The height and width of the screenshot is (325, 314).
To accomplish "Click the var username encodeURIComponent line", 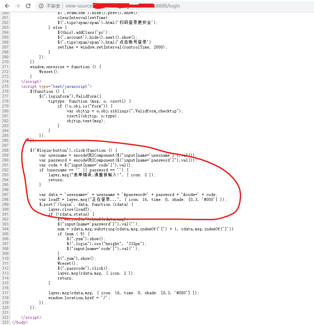I will tap(118, 155).
